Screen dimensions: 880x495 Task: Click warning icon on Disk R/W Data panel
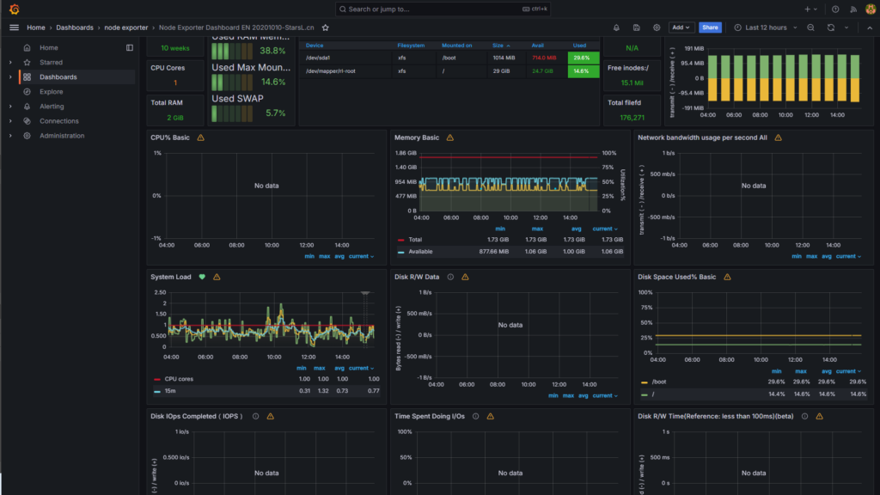[465, 277]
